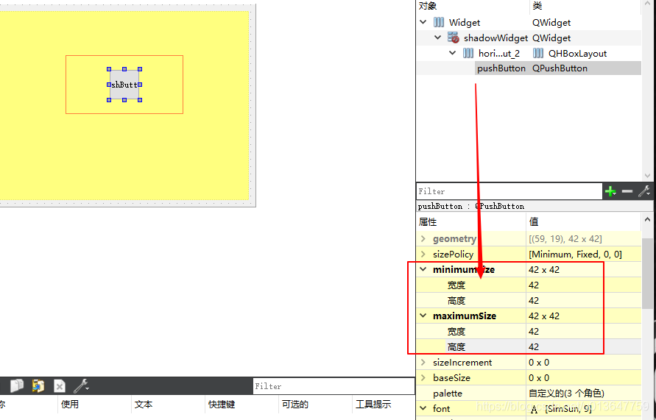
Task: Select shadowWidget row in object tree
Action: 495,38
